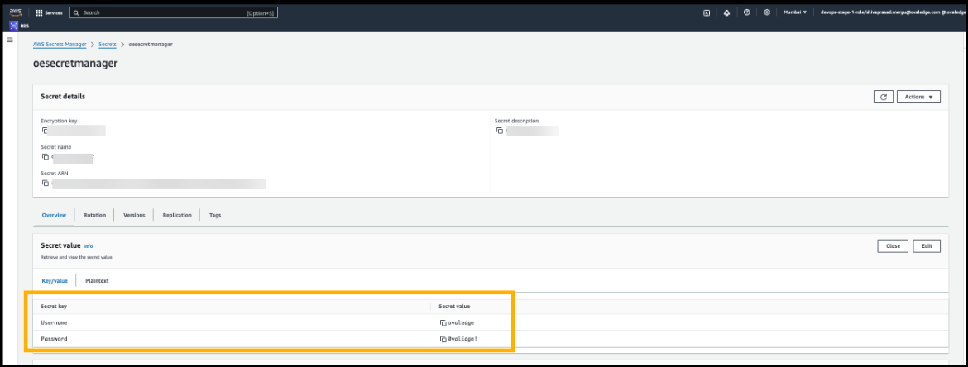Open the settings gear icon in header
Viewport: 968px width, 367px height.
pos(767,12)
